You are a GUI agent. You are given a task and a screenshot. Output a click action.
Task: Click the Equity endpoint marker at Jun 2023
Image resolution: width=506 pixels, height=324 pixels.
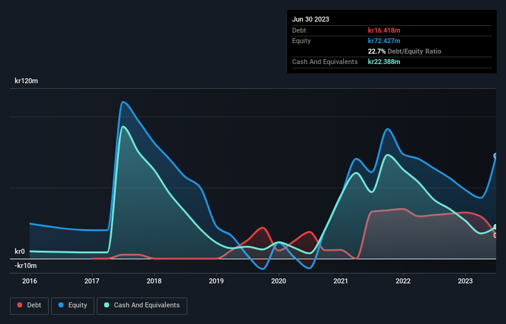496,156
